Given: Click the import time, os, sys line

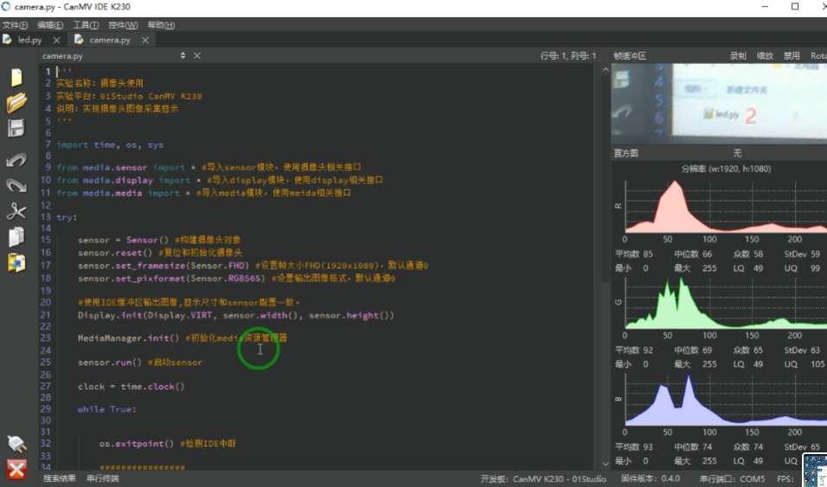Looking at the screenshot, I should coord(110,145).
